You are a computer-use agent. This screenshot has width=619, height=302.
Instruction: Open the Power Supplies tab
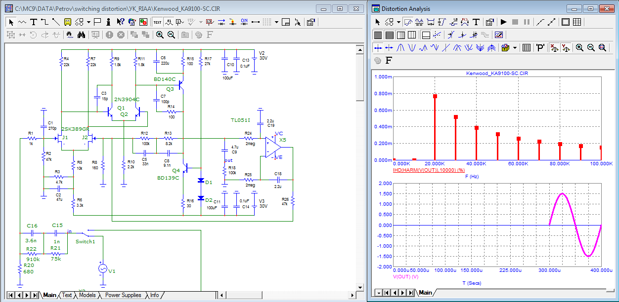(123, 295)
